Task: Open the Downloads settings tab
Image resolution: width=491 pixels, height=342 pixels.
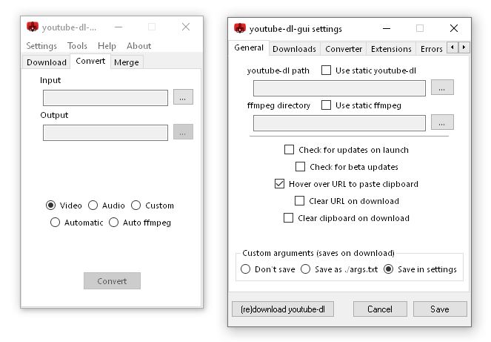Action: (x=294, y=49)
